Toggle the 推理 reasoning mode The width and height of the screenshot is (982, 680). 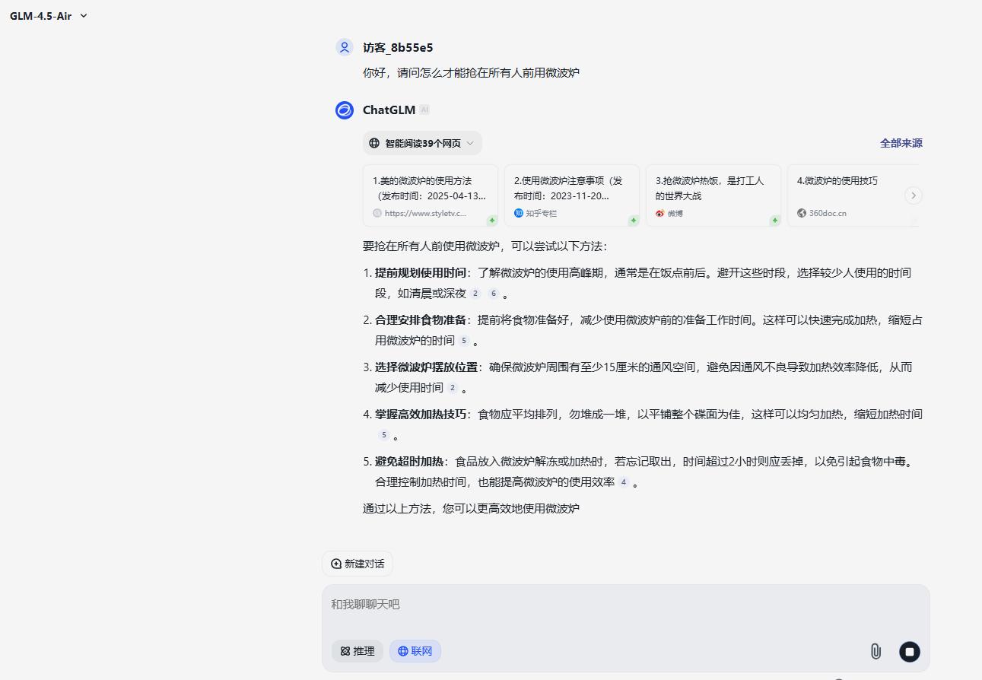click(358, 651)
